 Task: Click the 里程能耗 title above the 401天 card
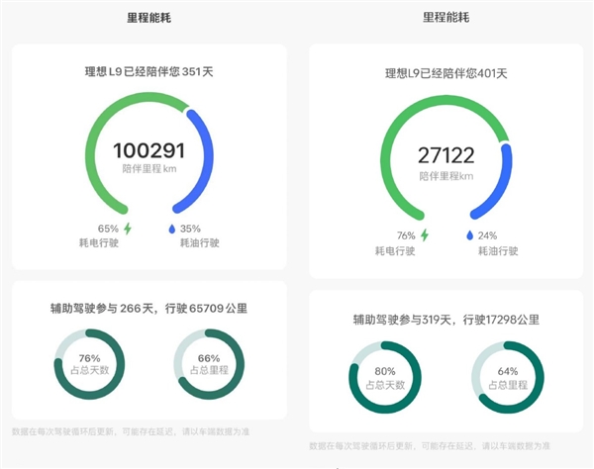tap(446, 17)
